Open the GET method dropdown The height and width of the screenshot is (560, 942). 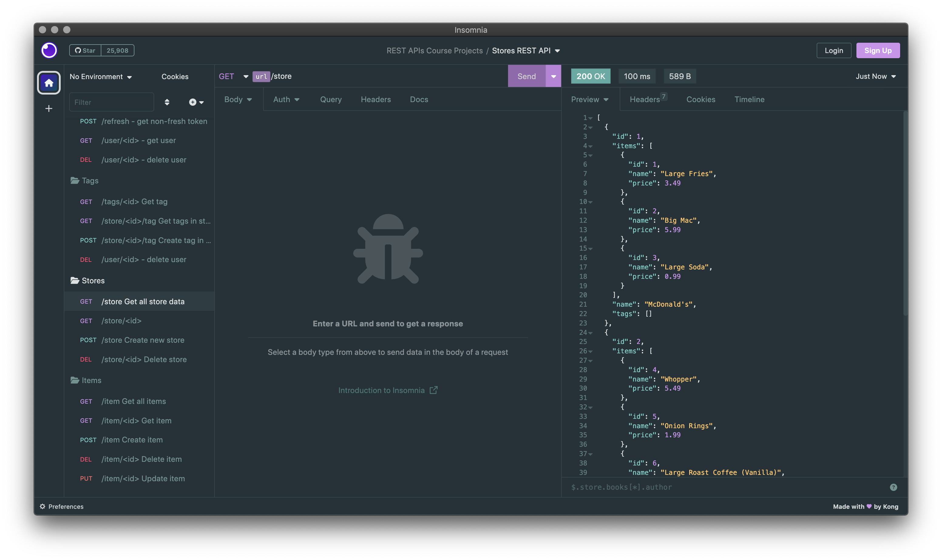233,76
